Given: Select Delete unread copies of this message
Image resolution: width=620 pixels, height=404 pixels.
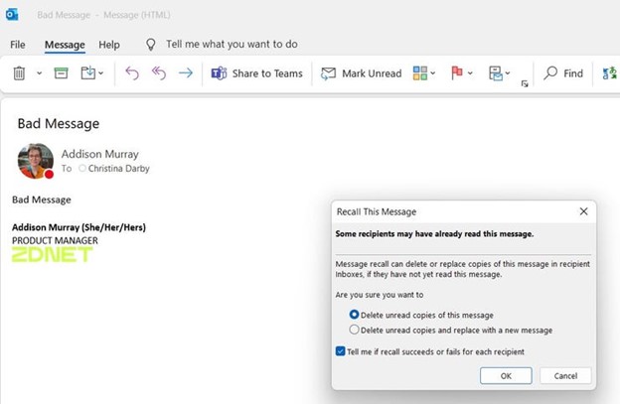Looking at the screenshot, I should coord(354,315).
